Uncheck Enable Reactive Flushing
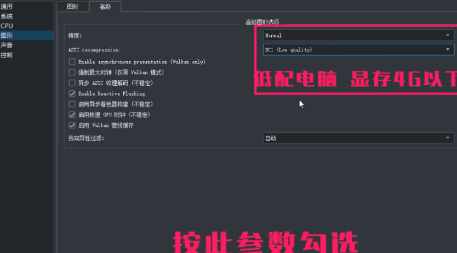457x253 pixels. click(72, 93)
